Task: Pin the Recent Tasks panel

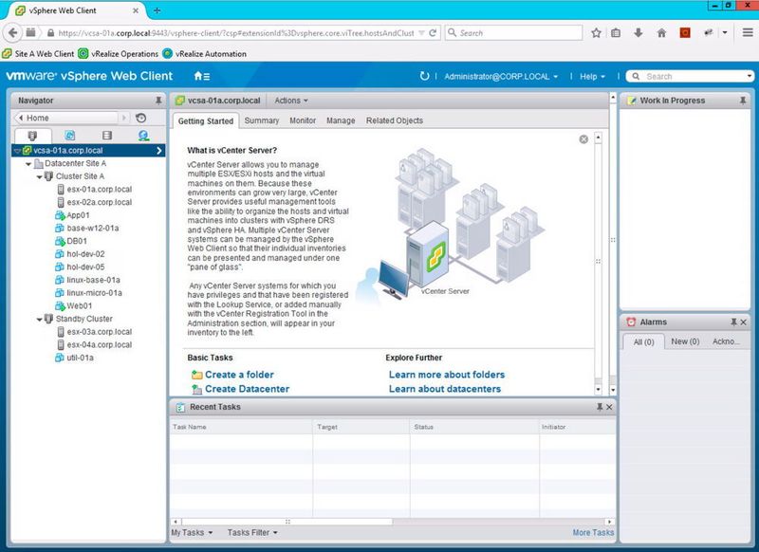Action: pos(600,407)
